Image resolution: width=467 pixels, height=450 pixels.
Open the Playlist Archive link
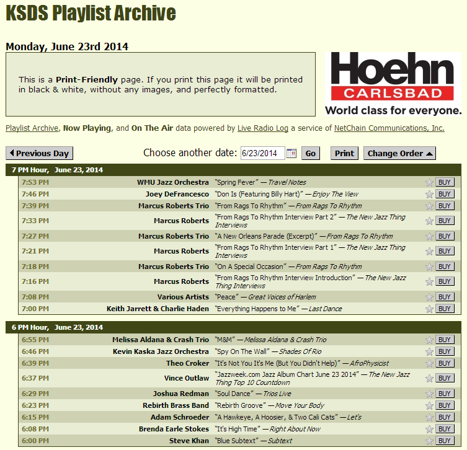click(x=32, y=128)
